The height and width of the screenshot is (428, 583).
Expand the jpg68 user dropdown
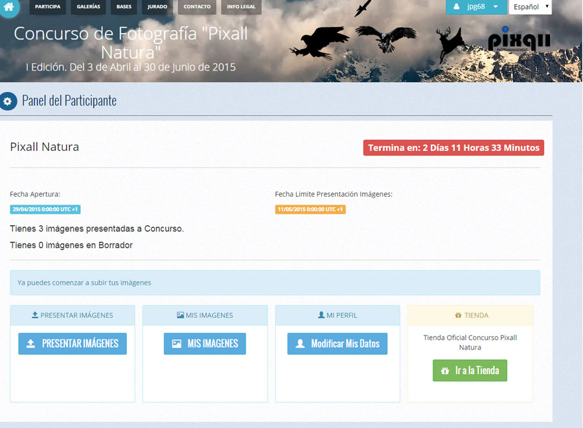476,6
